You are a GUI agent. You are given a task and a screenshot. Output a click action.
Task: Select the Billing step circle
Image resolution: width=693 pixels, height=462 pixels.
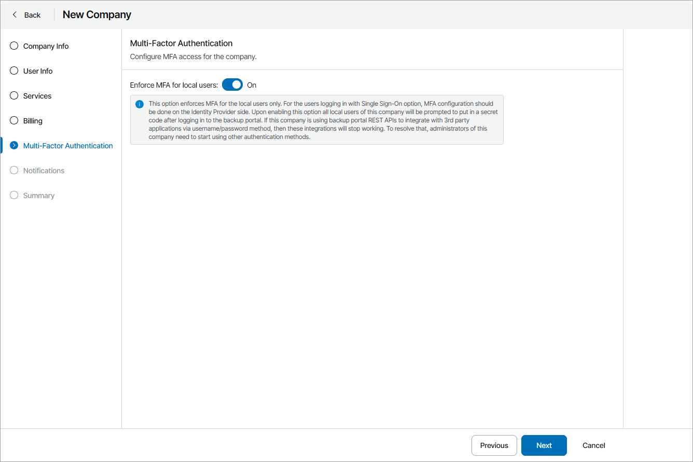pyautogui.click(x=13, y=120)
